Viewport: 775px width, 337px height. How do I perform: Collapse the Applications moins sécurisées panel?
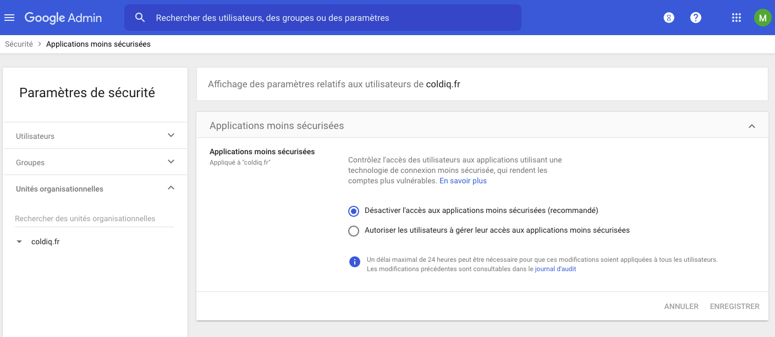point(752,126)
